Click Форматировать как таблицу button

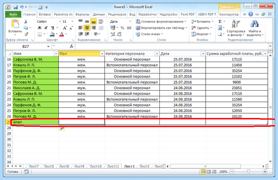click(161, 28)
